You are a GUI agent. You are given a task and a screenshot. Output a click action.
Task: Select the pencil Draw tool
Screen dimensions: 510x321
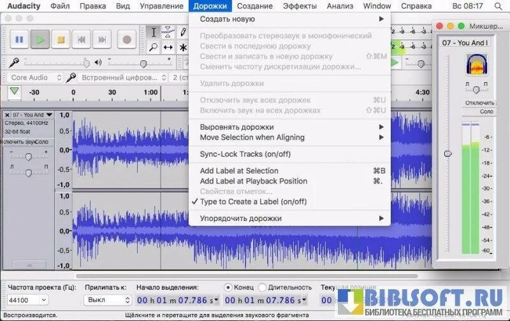click(x=183, y=32)
